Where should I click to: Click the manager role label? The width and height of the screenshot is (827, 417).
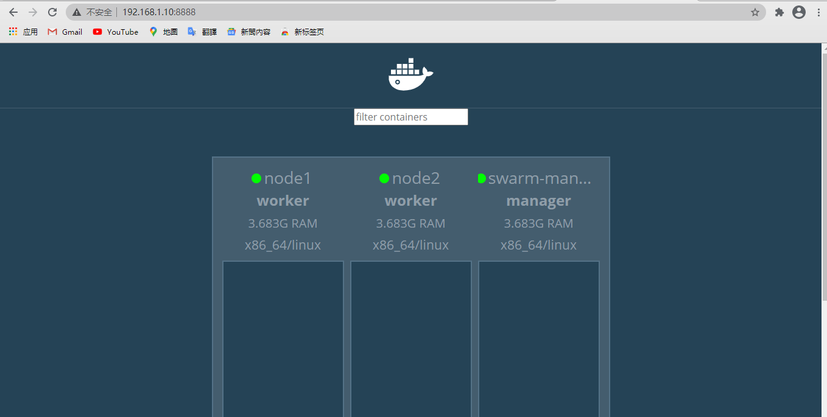pyautogui.click(x=539, y=201)
